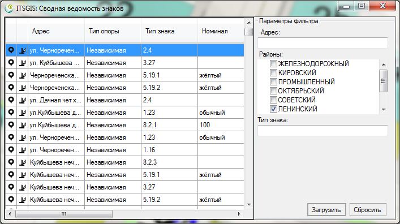Select the '8.2.3' sign type cell
Viewport: 400px width, 224px height.
(x=169, y=162)
